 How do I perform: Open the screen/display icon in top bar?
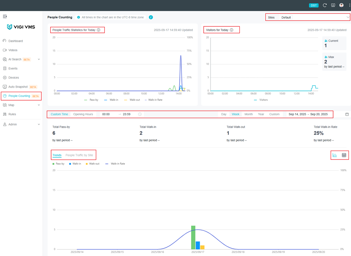(333, 5)
